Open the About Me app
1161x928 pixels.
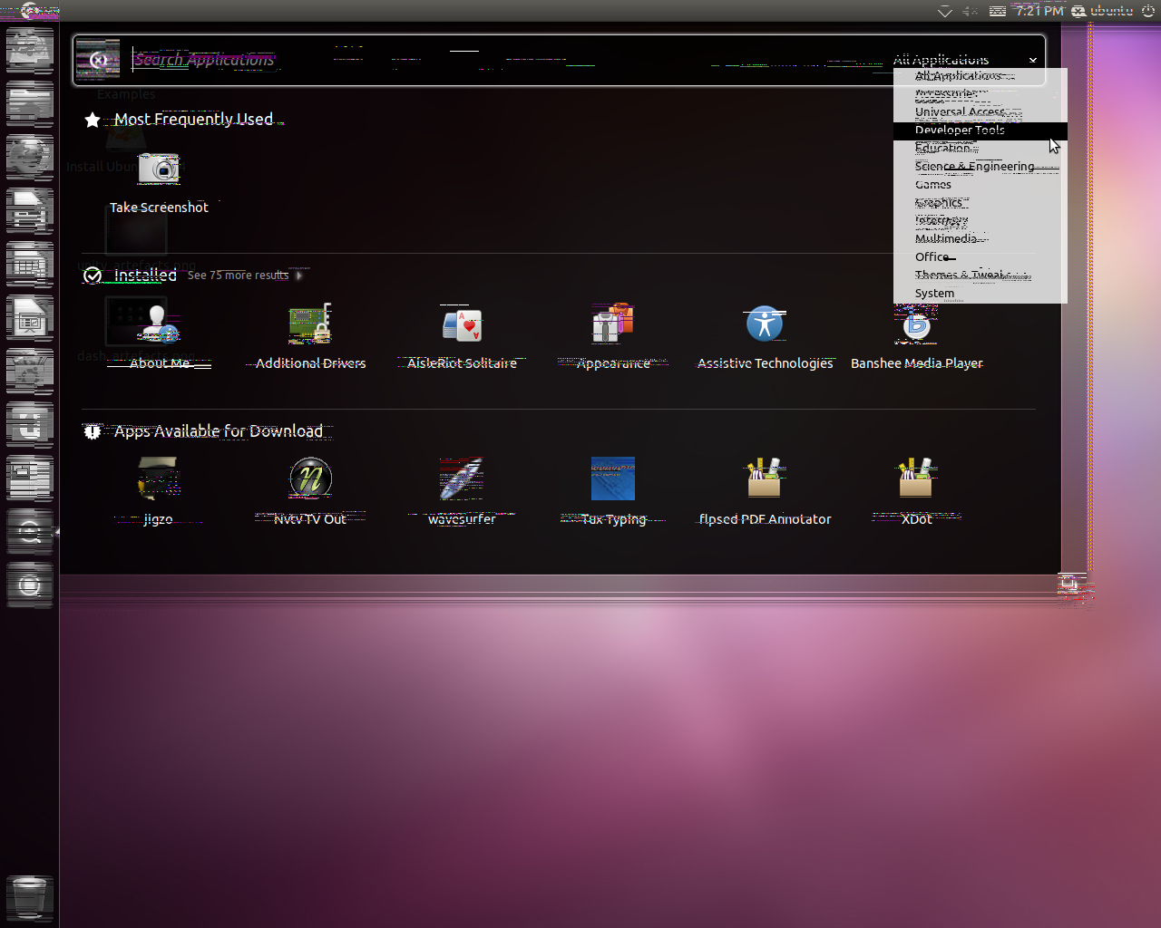[159, 325]
